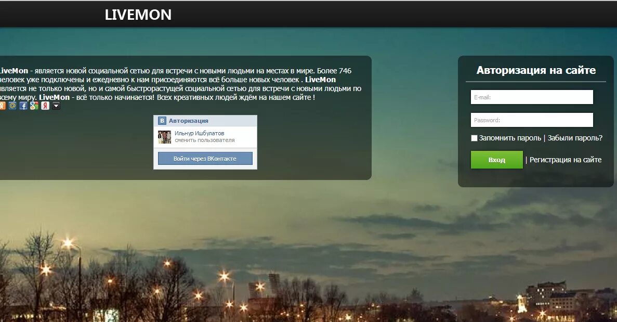This screenshot has width=617, height=322.
Task: Click the green Вход button
Action: point(496,160)
